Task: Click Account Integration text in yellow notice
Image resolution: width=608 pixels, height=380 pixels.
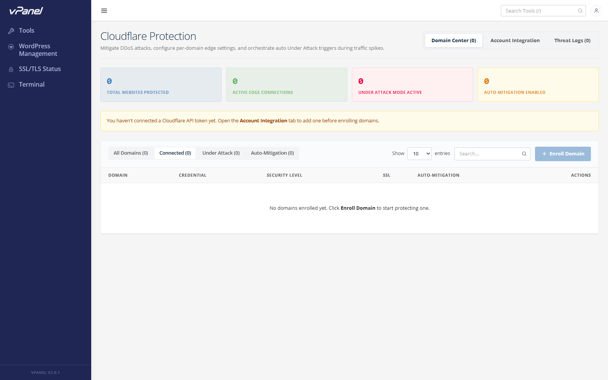Action: tap(263, 121)
